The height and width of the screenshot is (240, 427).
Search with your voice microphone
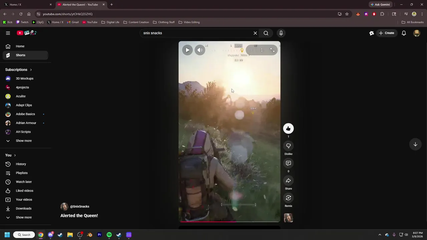281,33
